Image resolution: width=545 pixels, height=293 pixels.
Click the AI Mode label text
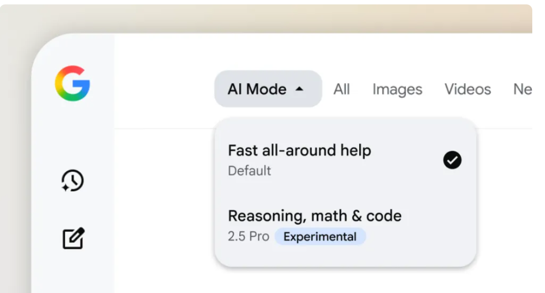coord(257,90)
